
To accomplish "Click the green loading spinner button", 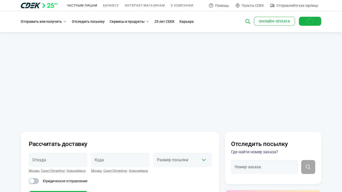I will (310, 21).
